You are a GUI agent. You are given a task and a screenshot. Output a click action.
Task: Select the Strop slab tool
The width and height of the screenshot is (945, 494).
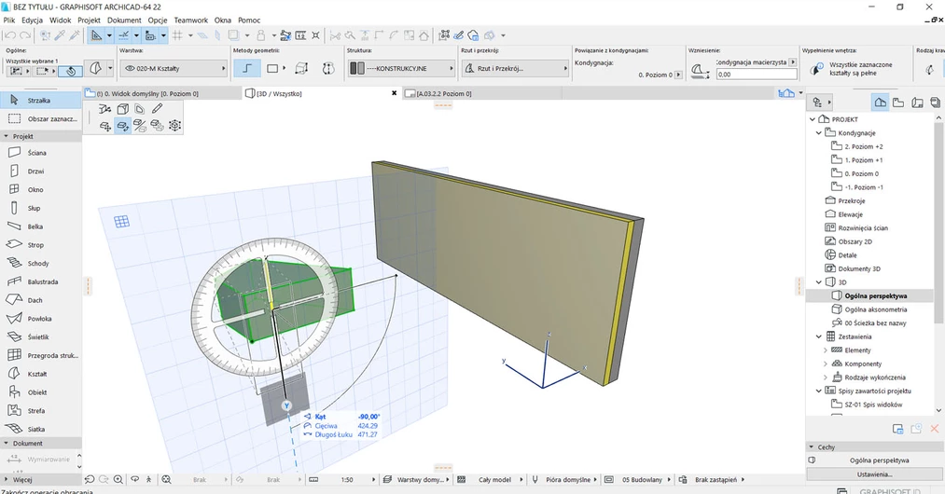(x=40, y=244)
